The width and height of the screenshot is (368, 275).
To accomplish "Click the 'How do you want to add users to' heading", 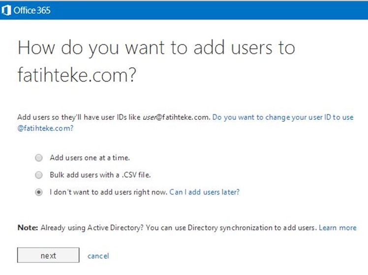I will point(156,48).
